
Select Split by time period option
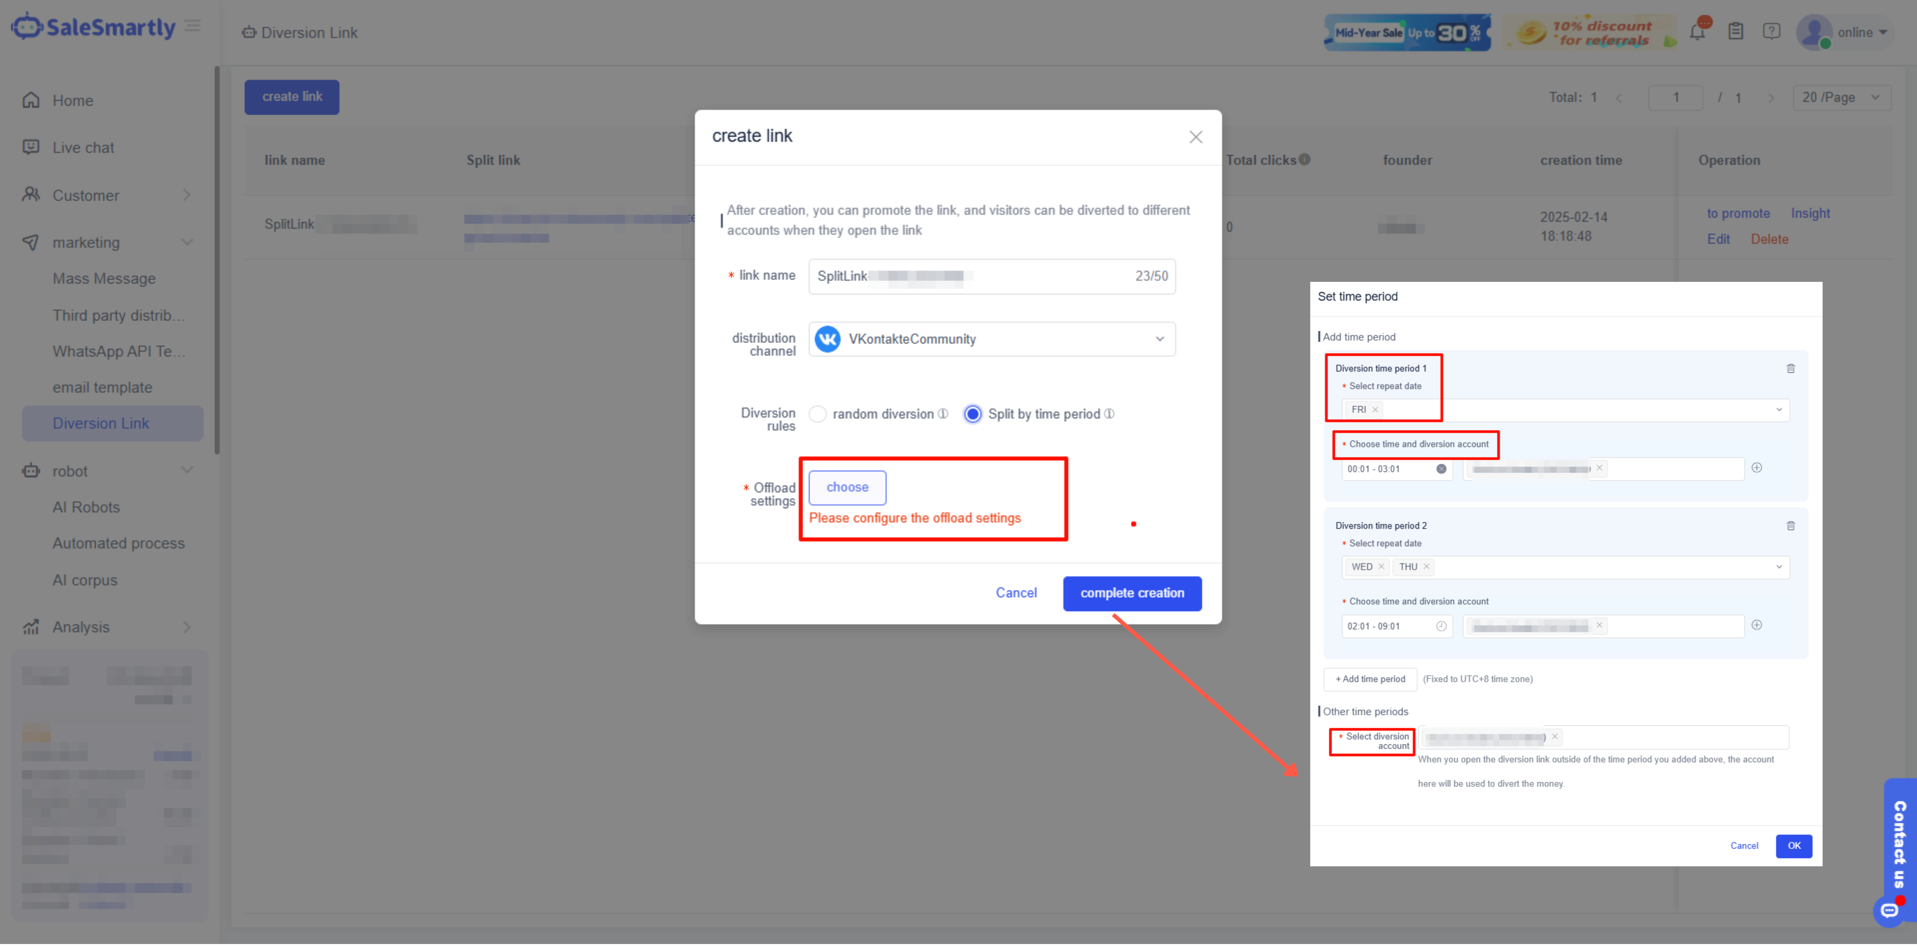972,414
